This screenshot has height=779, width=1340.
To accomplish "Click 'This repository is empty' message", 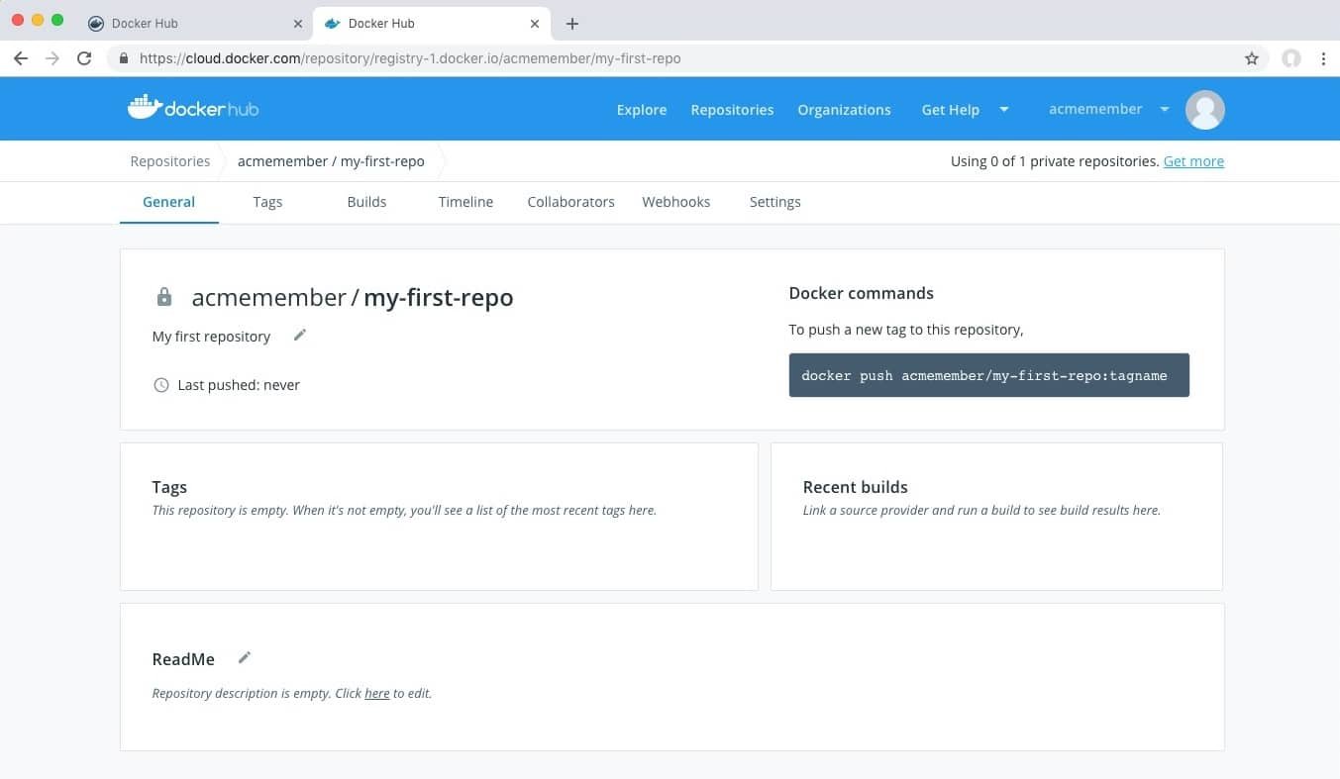I will tap(404, 511).
